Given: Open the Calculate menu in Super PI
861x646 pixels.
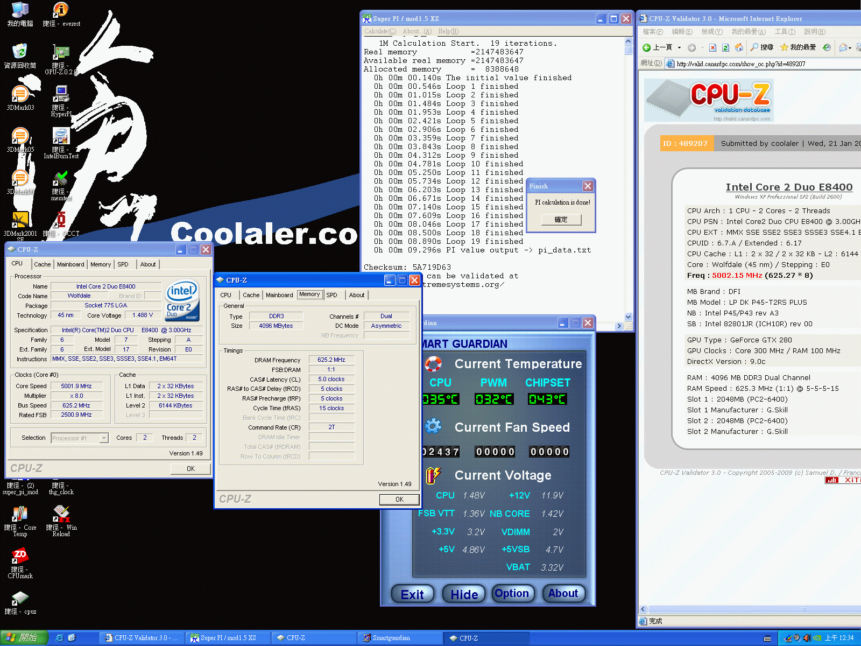Looking at the screenshot, I should (x=380, y=31).
